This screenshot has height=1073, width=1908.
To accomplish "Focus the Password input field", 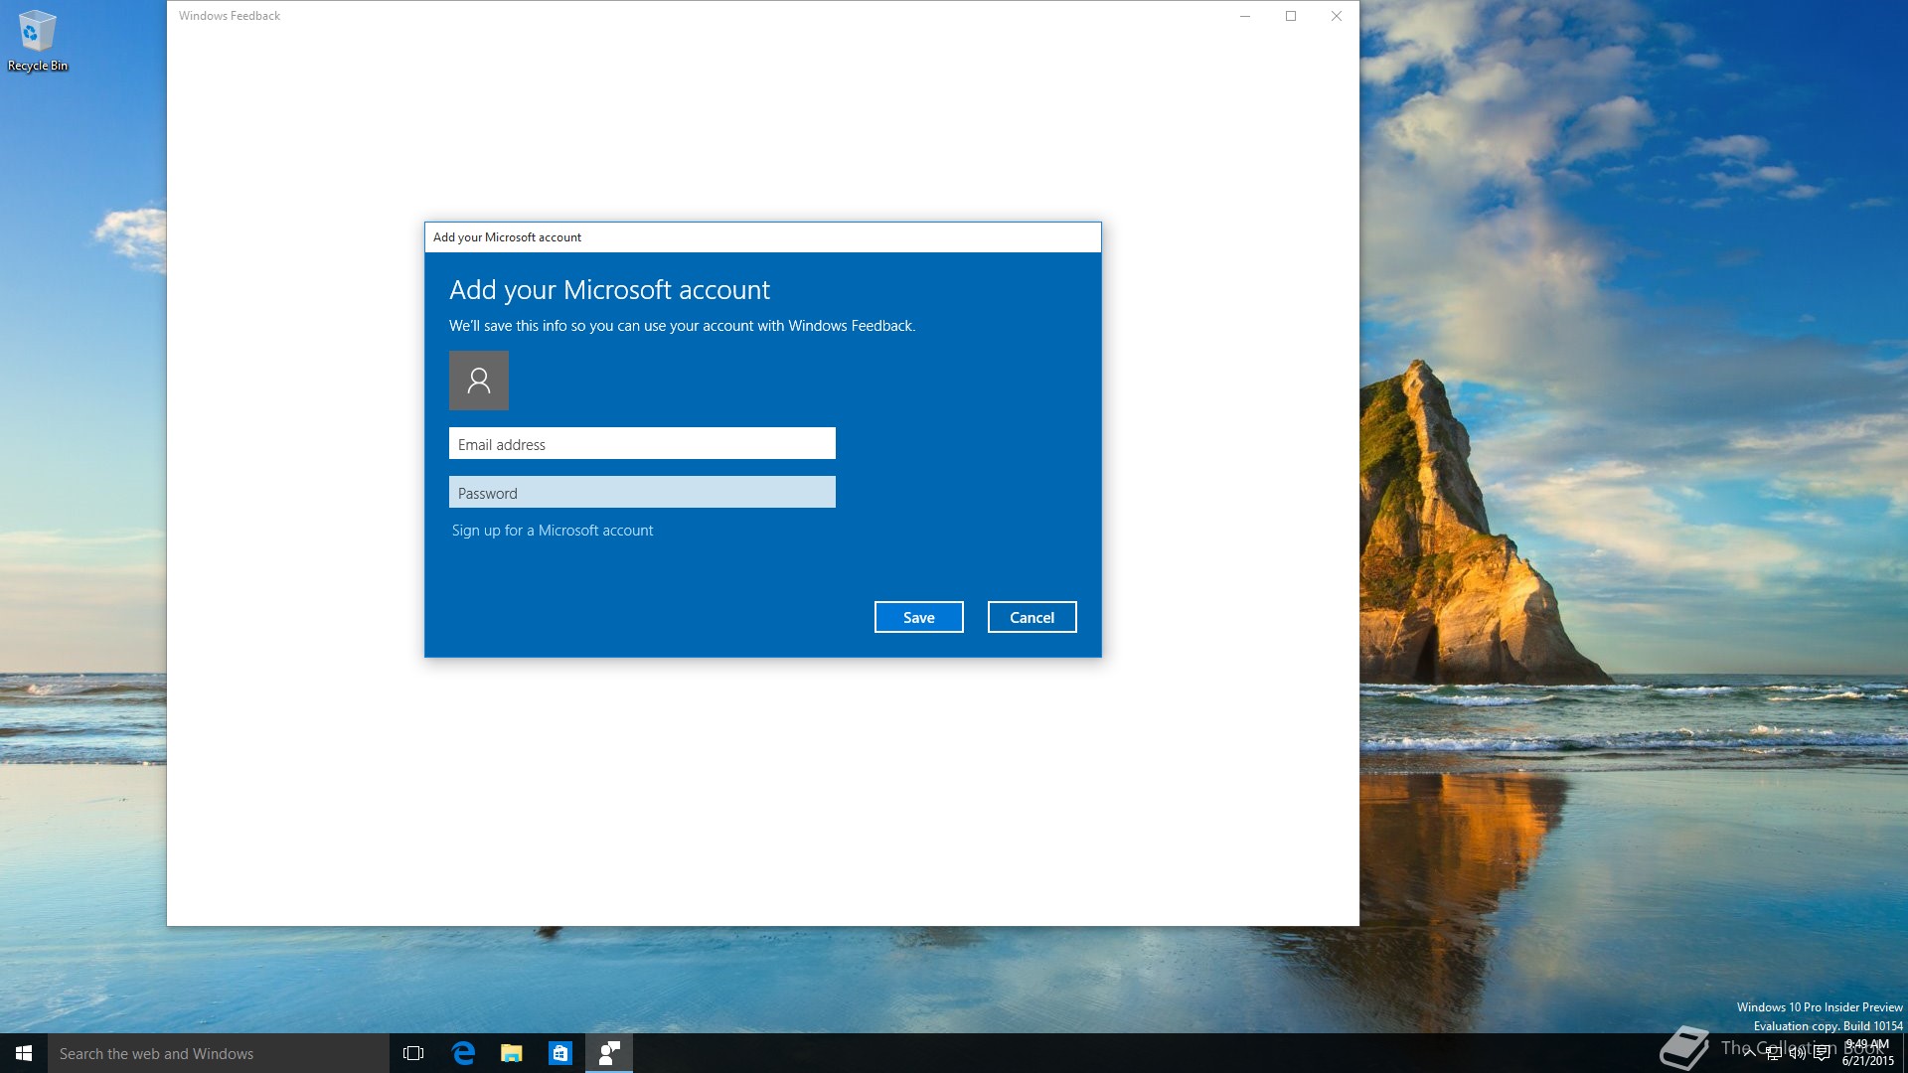I will pyautogui.click(x=642, y=492).
